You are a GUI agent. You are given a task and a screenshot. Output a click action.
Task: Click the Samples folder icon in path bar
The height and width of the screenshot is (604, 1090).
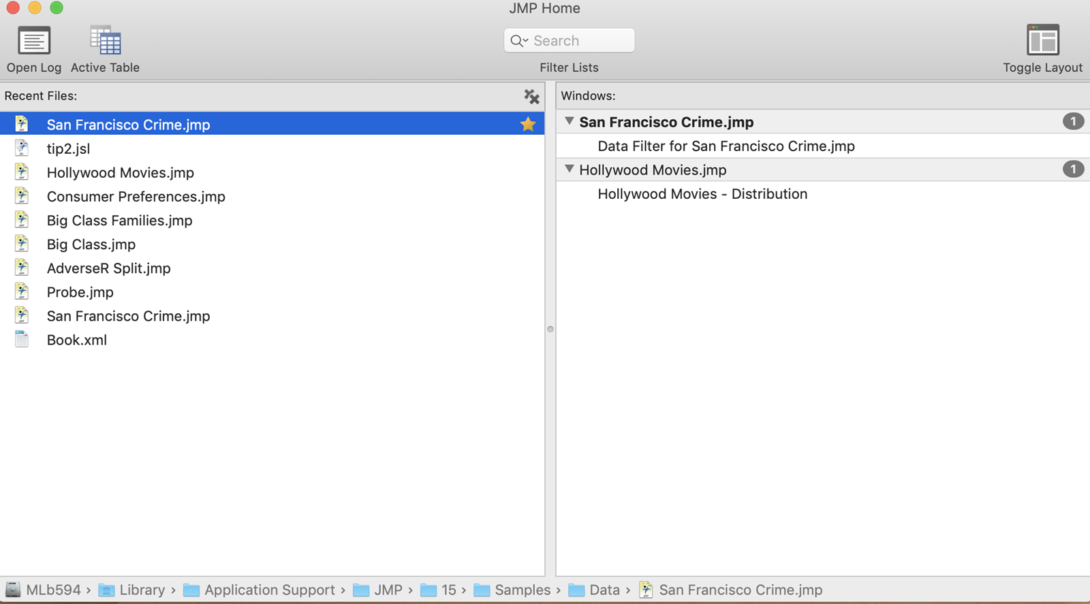coord(482,590)
